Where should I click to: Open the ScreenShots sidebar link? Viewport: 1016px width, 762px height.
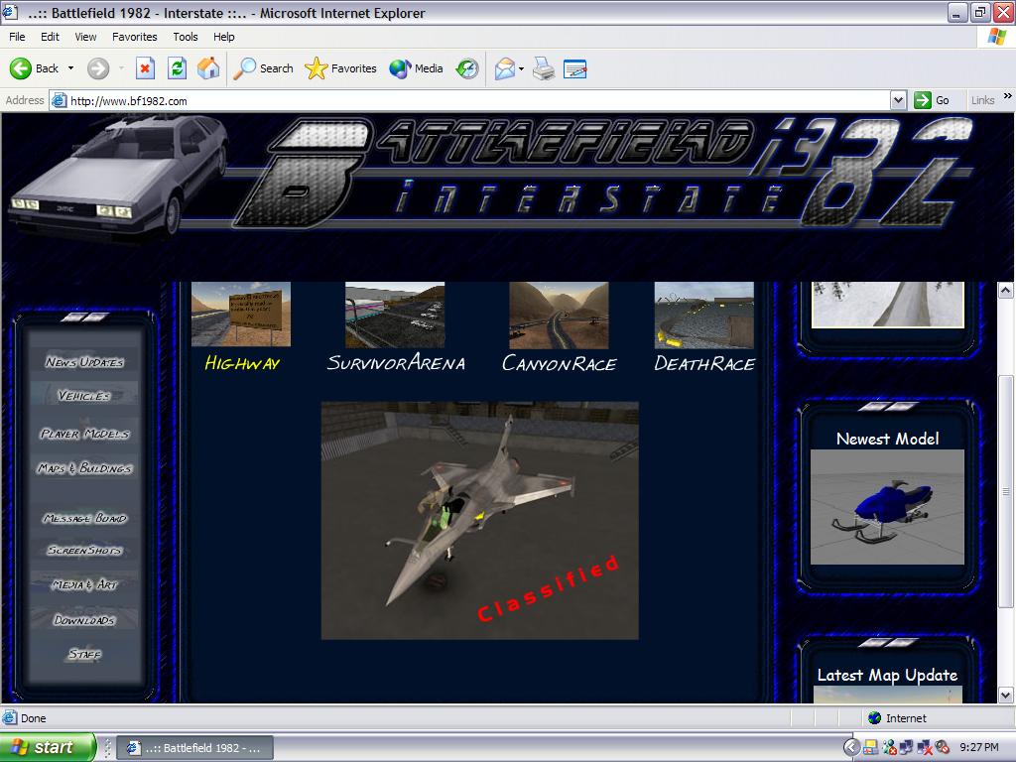pyautogui.click(x=84, y=550)
